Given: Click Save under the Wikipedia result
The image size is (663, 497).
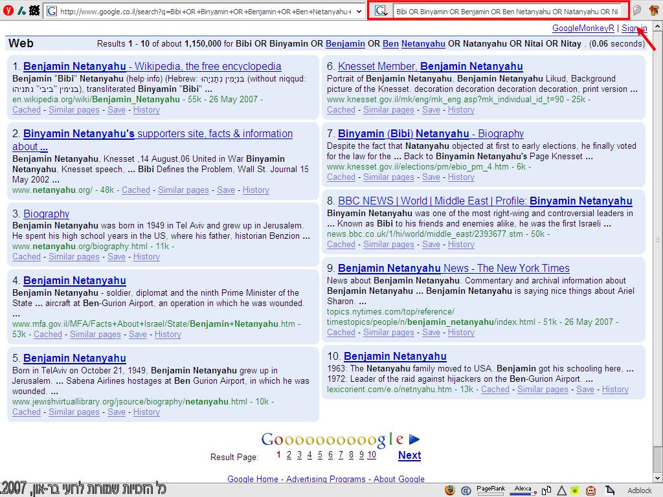Looking at the screenshot, I should point(117,110).
